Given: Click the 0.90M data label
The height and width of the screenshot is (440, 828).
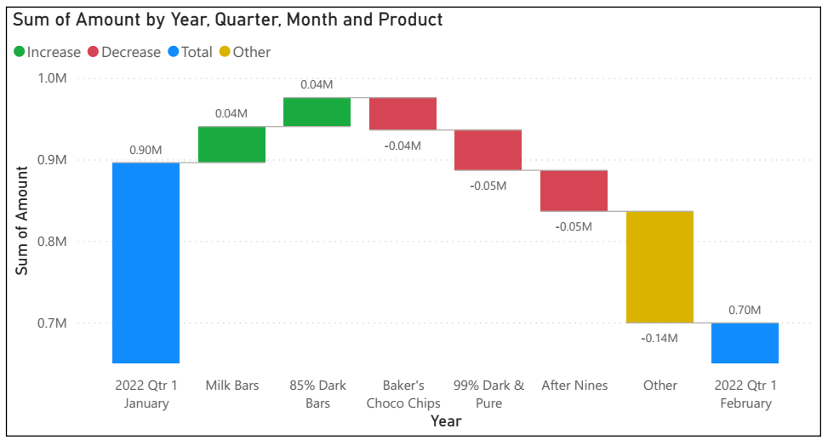Looking at the screenshot, I should pyautogui.click(x=146, y=150).
